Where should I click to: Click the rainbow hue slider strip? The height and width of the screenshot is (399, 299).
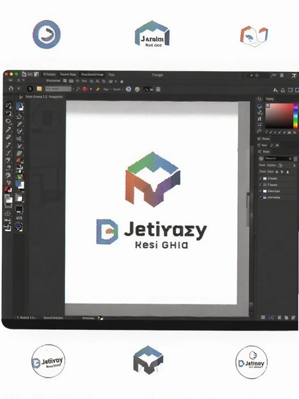point(296,116)
